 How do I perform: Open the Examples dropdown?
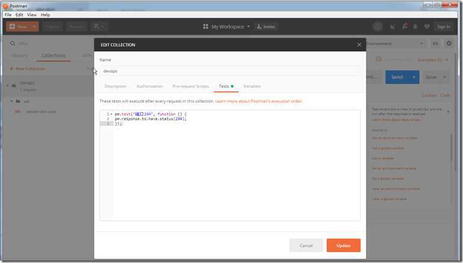(432, 60)
